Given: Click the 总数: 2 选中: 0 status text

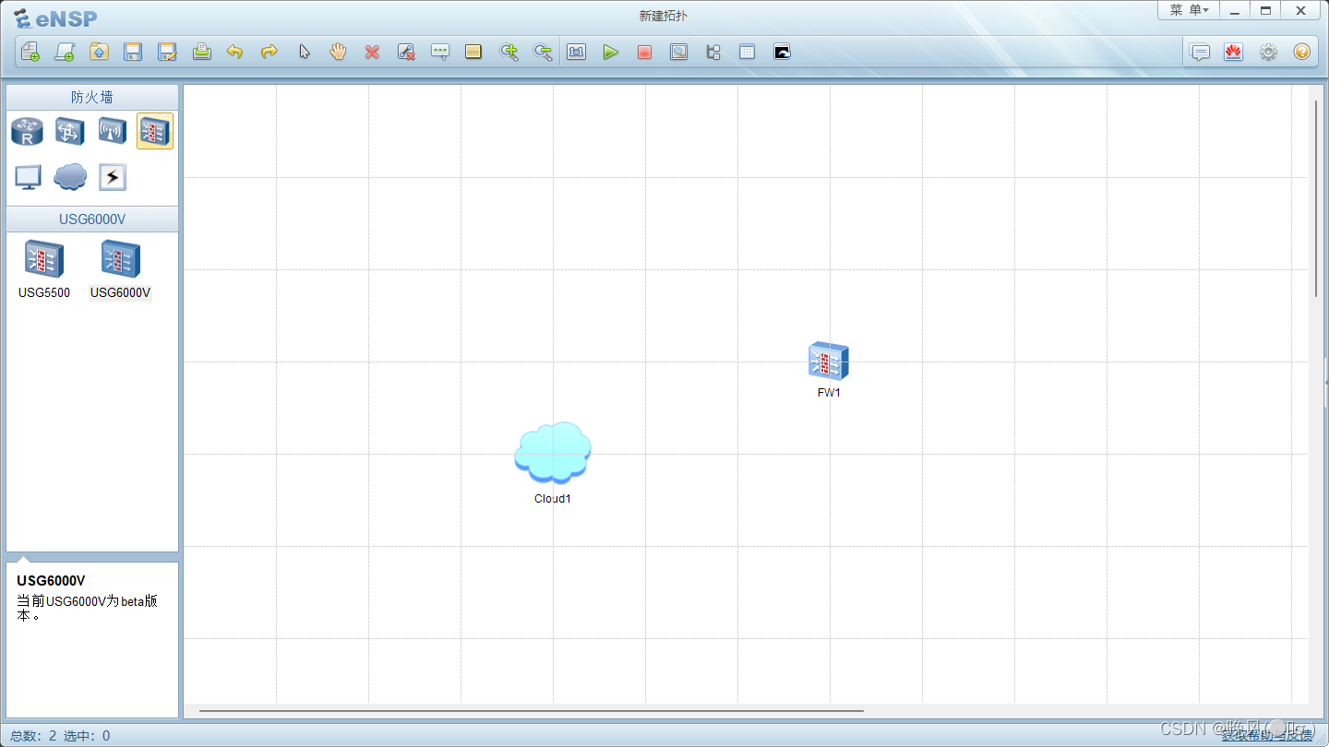Looking at the screenshot, I should (60, 736).
